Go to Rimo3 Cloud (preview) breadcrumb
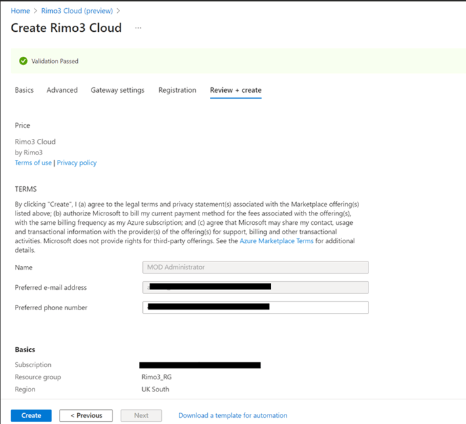The height and width of the screenshot is (424, 466). point(77,11)
